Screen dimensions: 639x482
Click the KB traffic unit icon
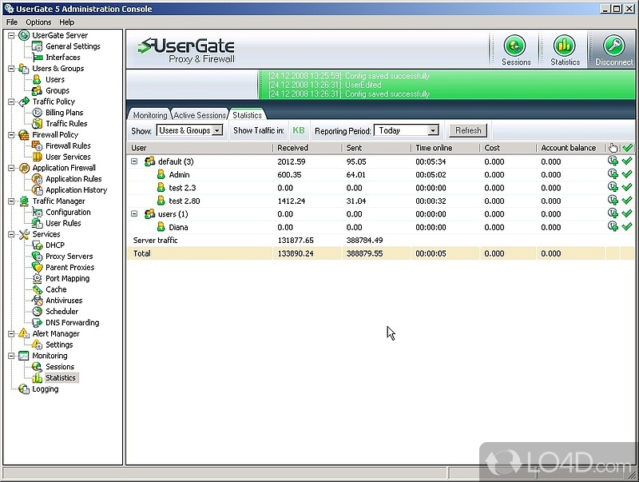298,130
